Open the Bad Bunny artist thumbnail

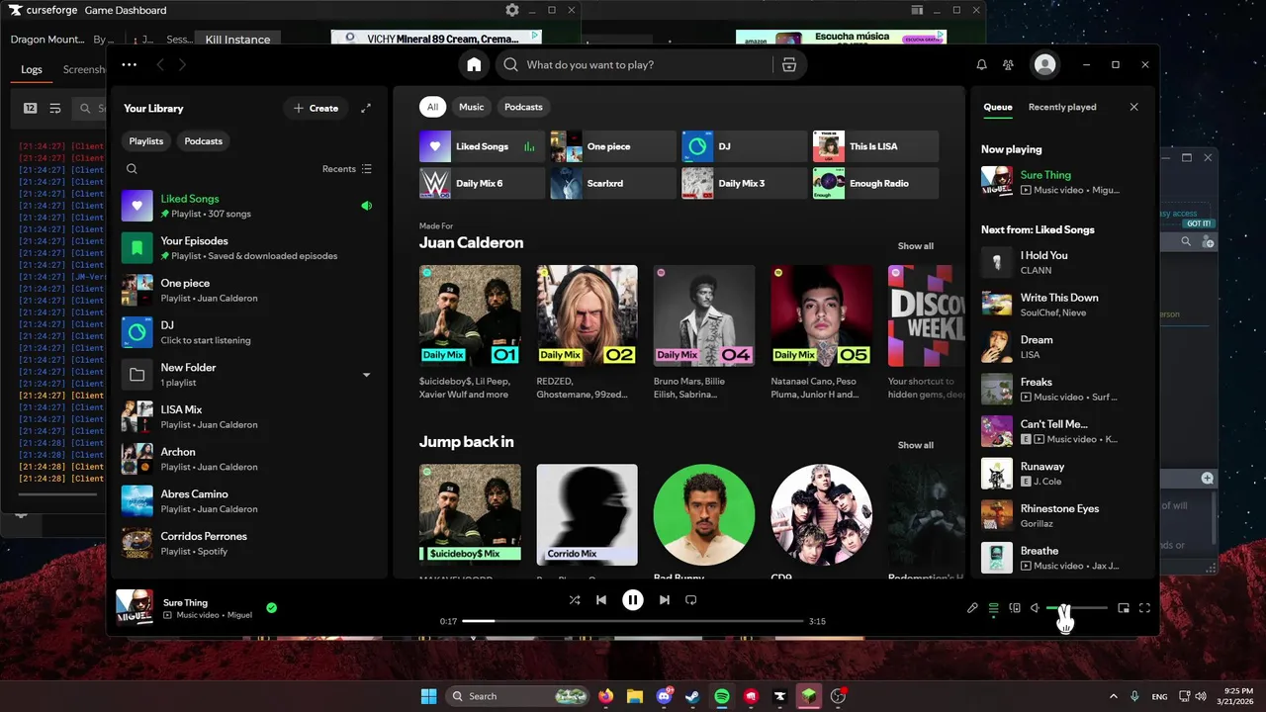[x=704, y=514]
